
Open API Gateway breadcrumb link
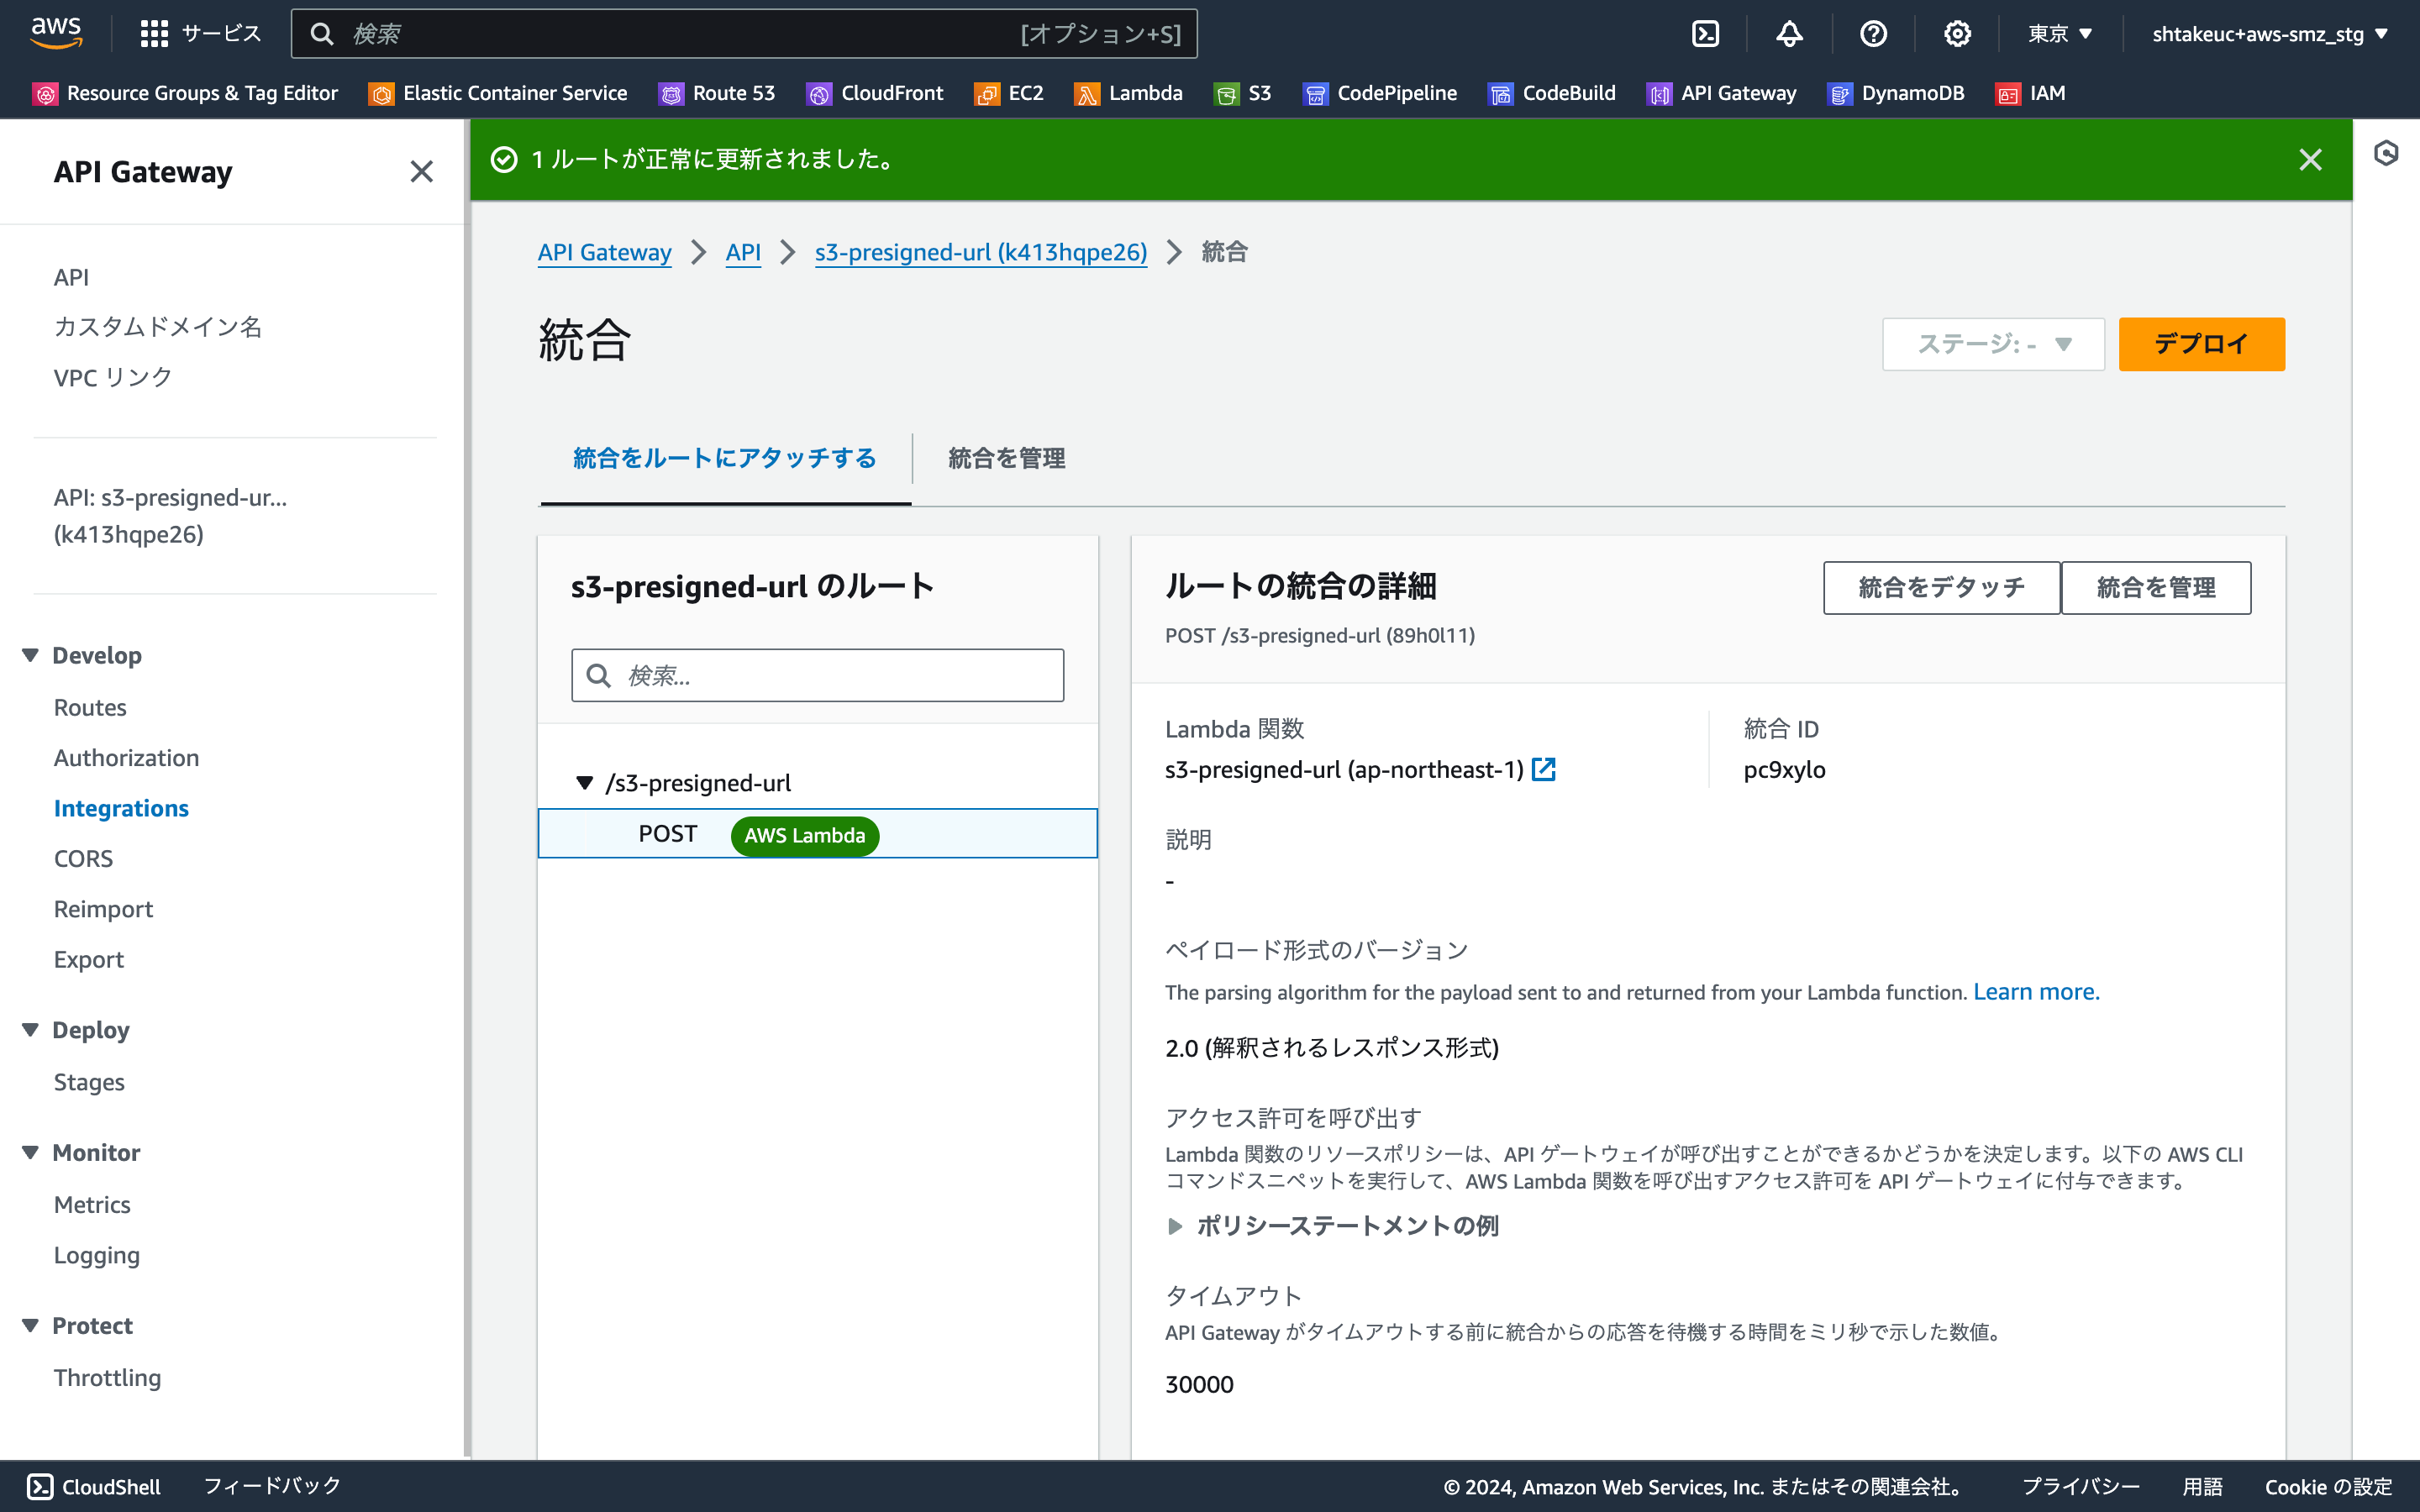point(605,252)
